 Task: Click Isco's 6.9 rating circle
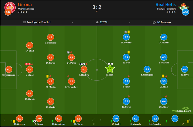click(126, 57)
